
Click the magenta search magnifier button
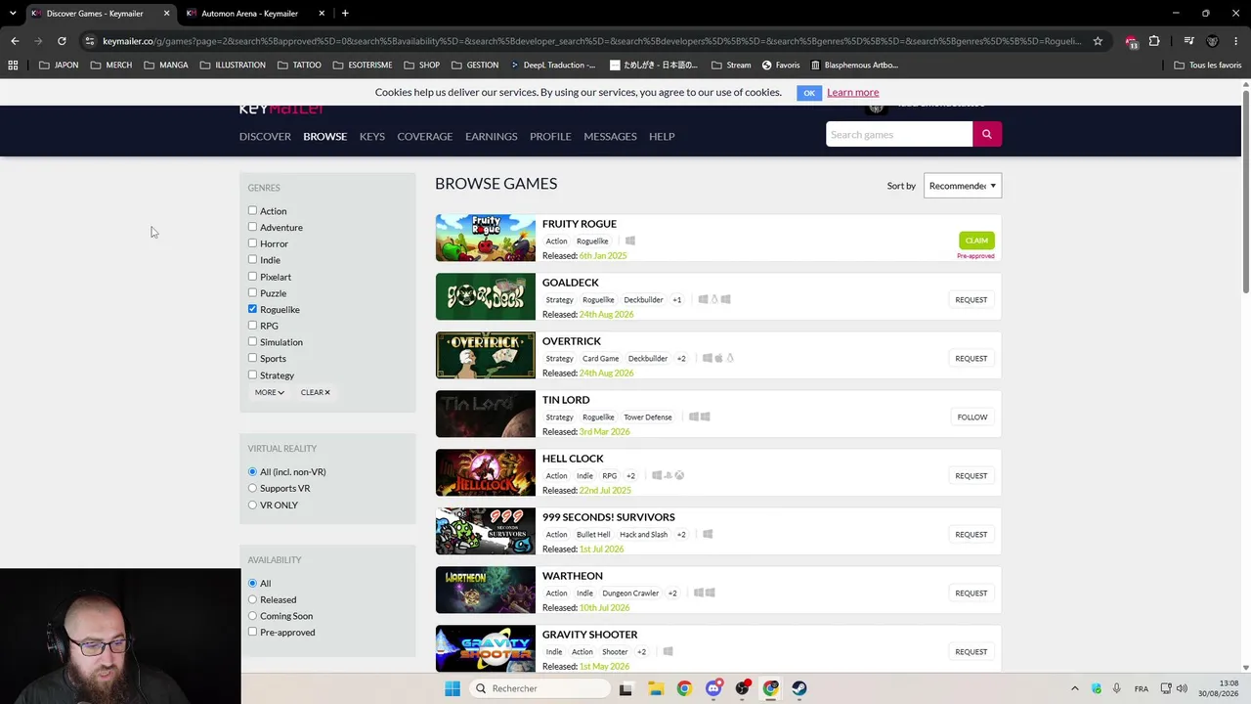tap(987, 134)
